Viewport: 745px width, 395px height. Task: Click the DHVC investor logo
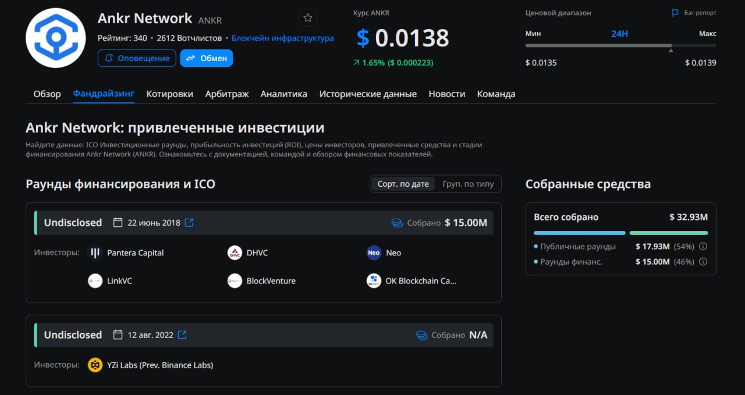point(235,253)
